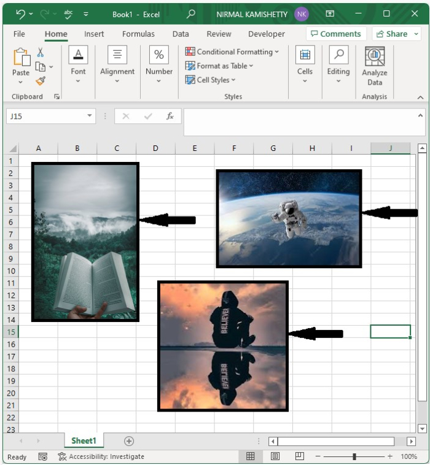Select column A header
Screen dimensions: 430x465
tap(38, 148)
